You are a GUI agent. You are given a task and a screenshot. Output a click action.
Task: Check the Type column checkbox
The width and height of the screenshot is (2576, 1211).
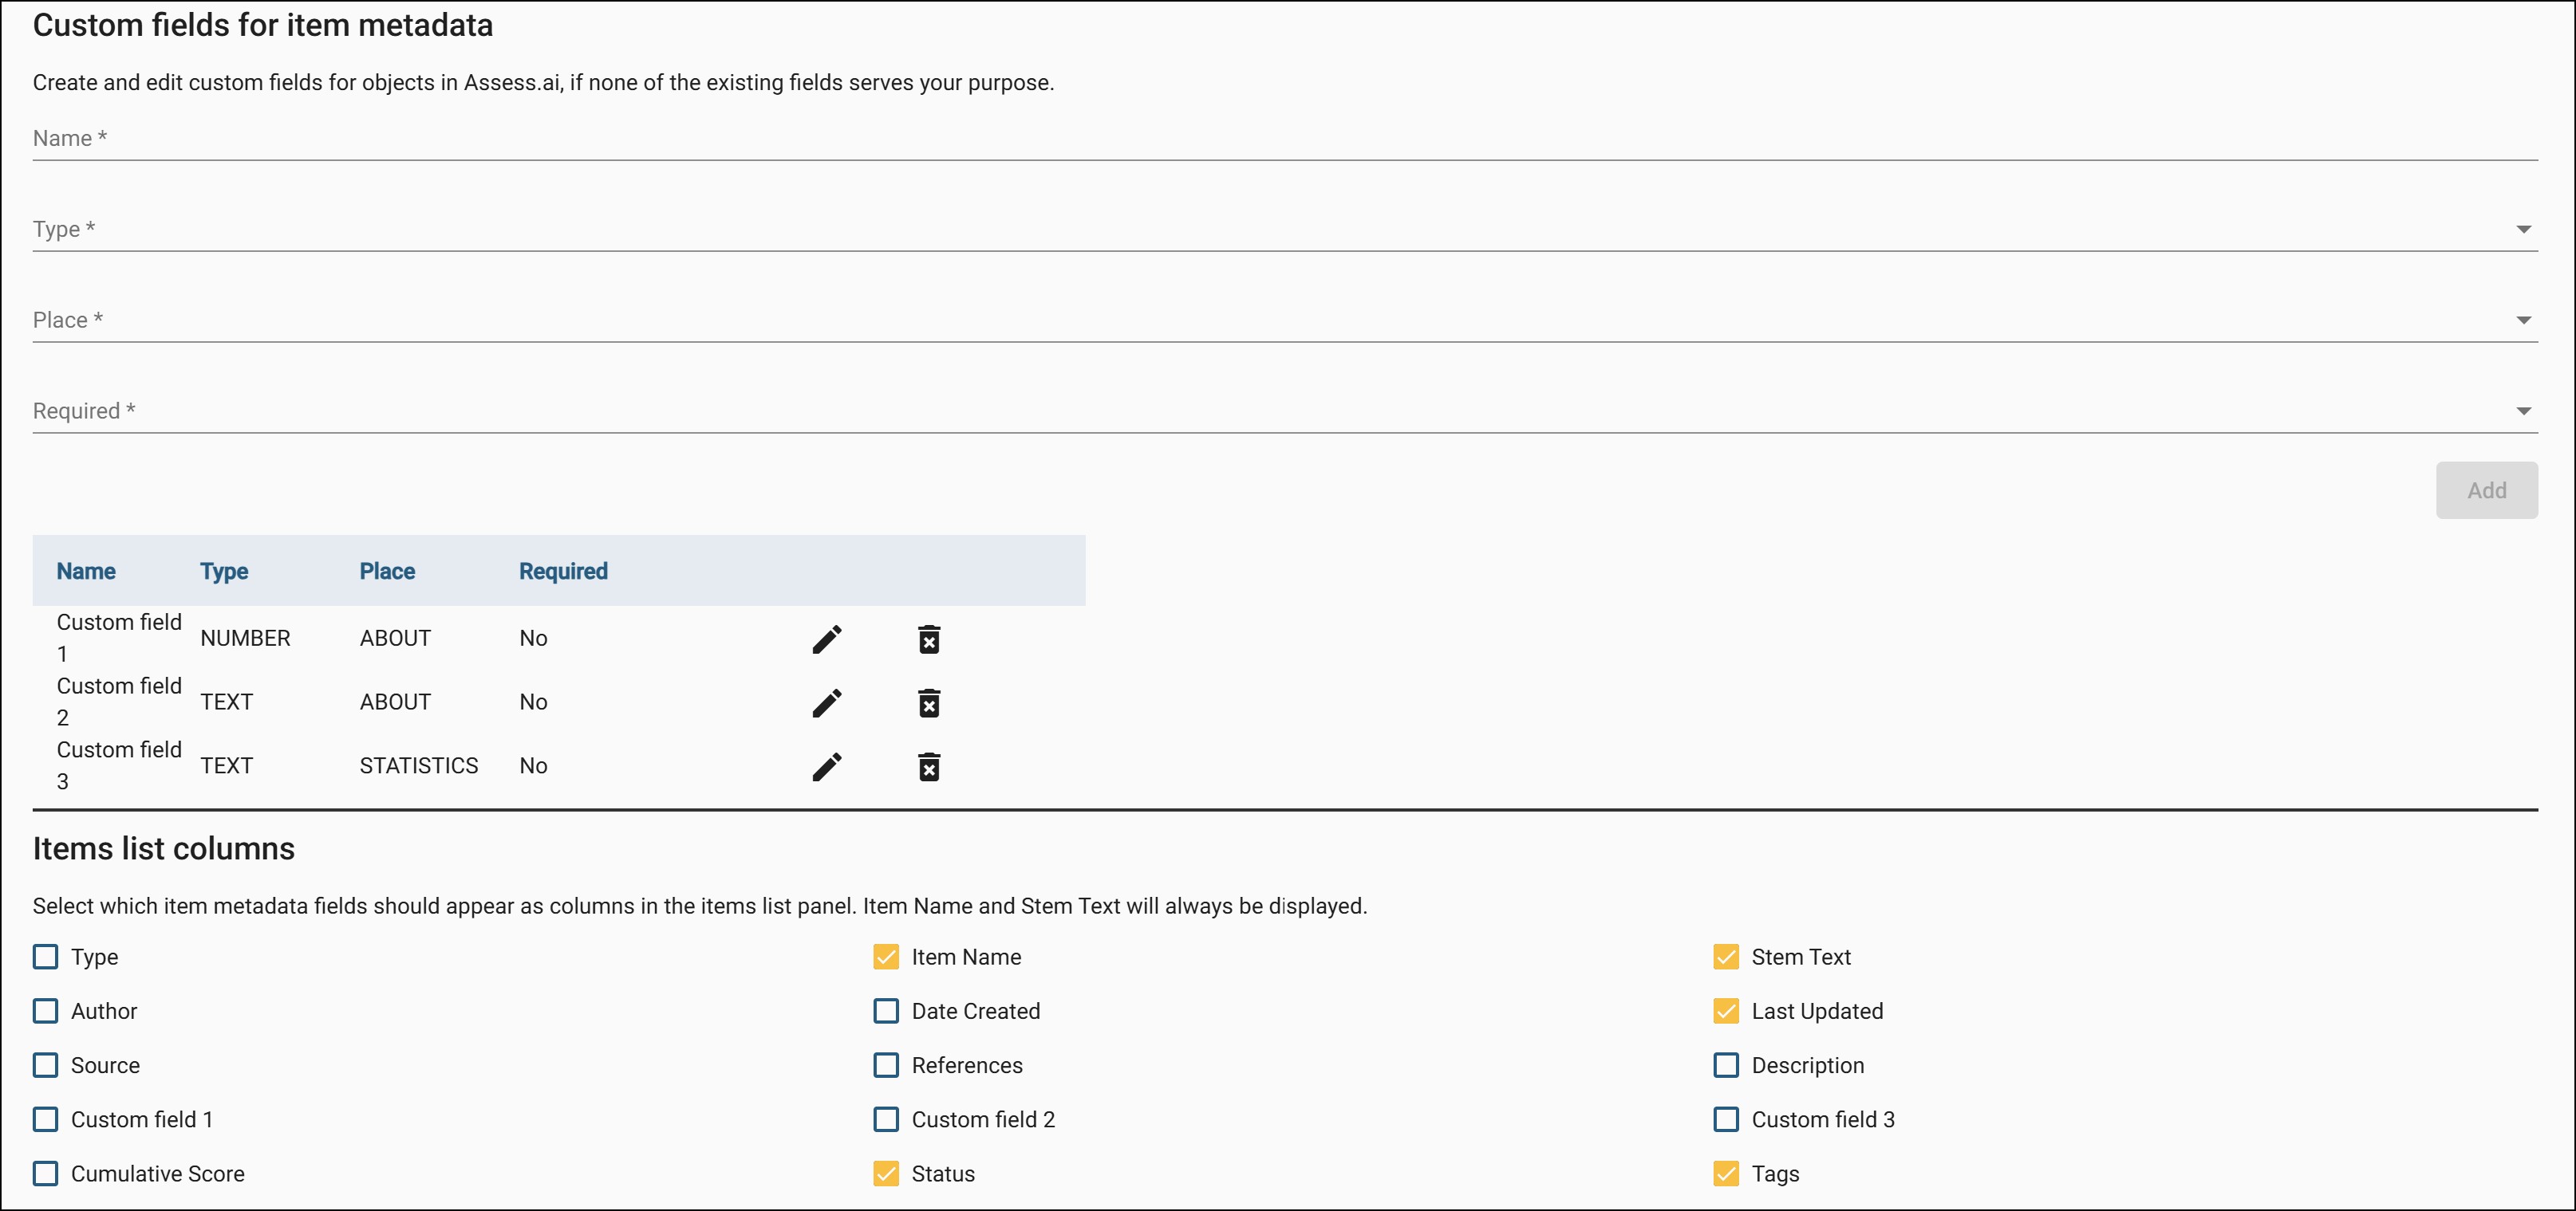(x=46, y=957)
